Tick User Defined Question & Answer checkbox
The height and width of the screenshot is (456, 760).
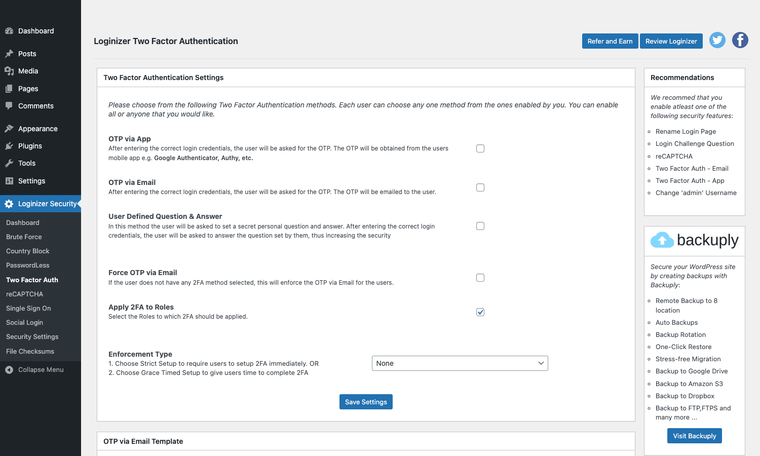pos(480,226)
